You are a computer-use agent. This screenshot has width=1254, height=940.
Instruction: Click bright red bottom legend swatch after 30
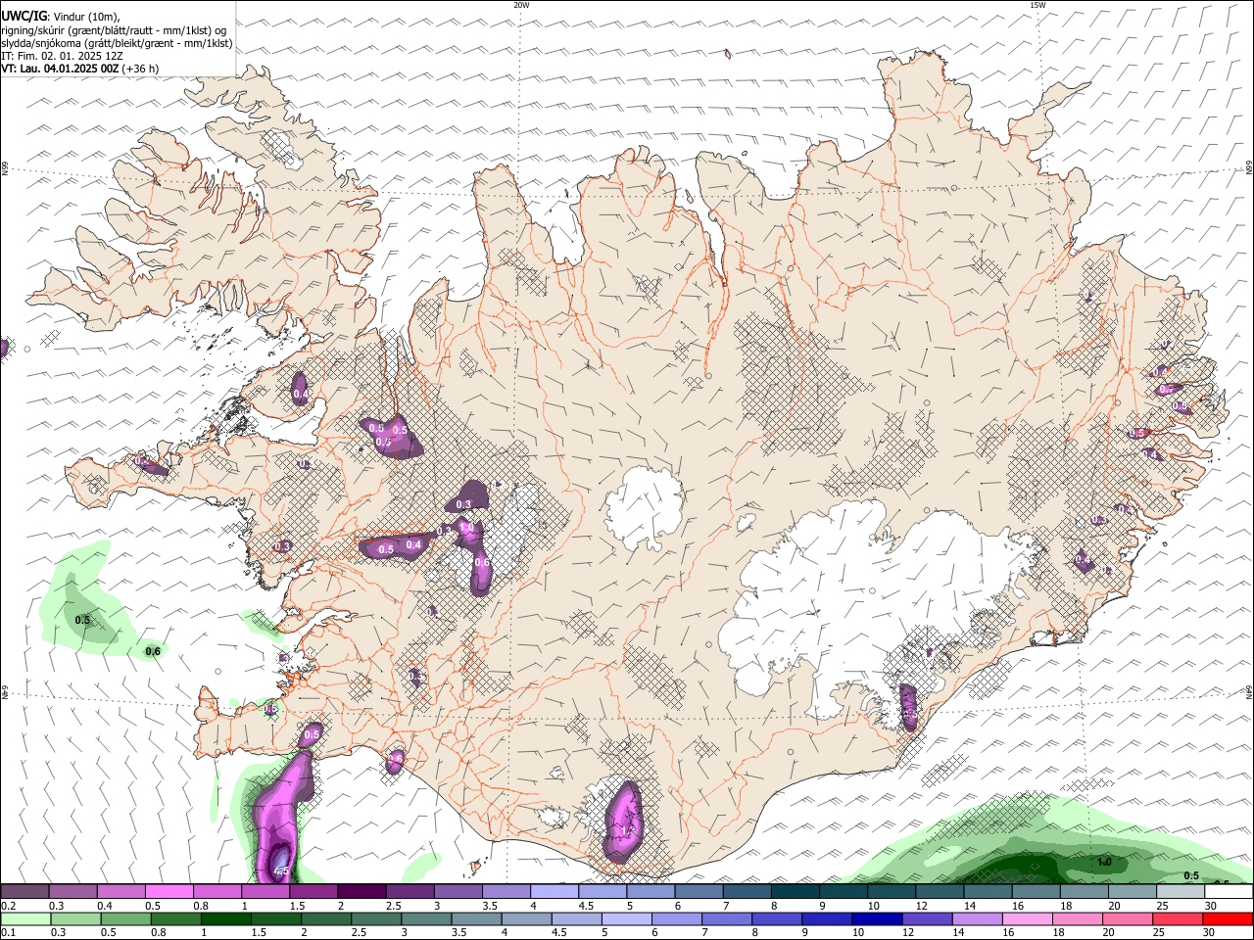tap(1229, 919)
